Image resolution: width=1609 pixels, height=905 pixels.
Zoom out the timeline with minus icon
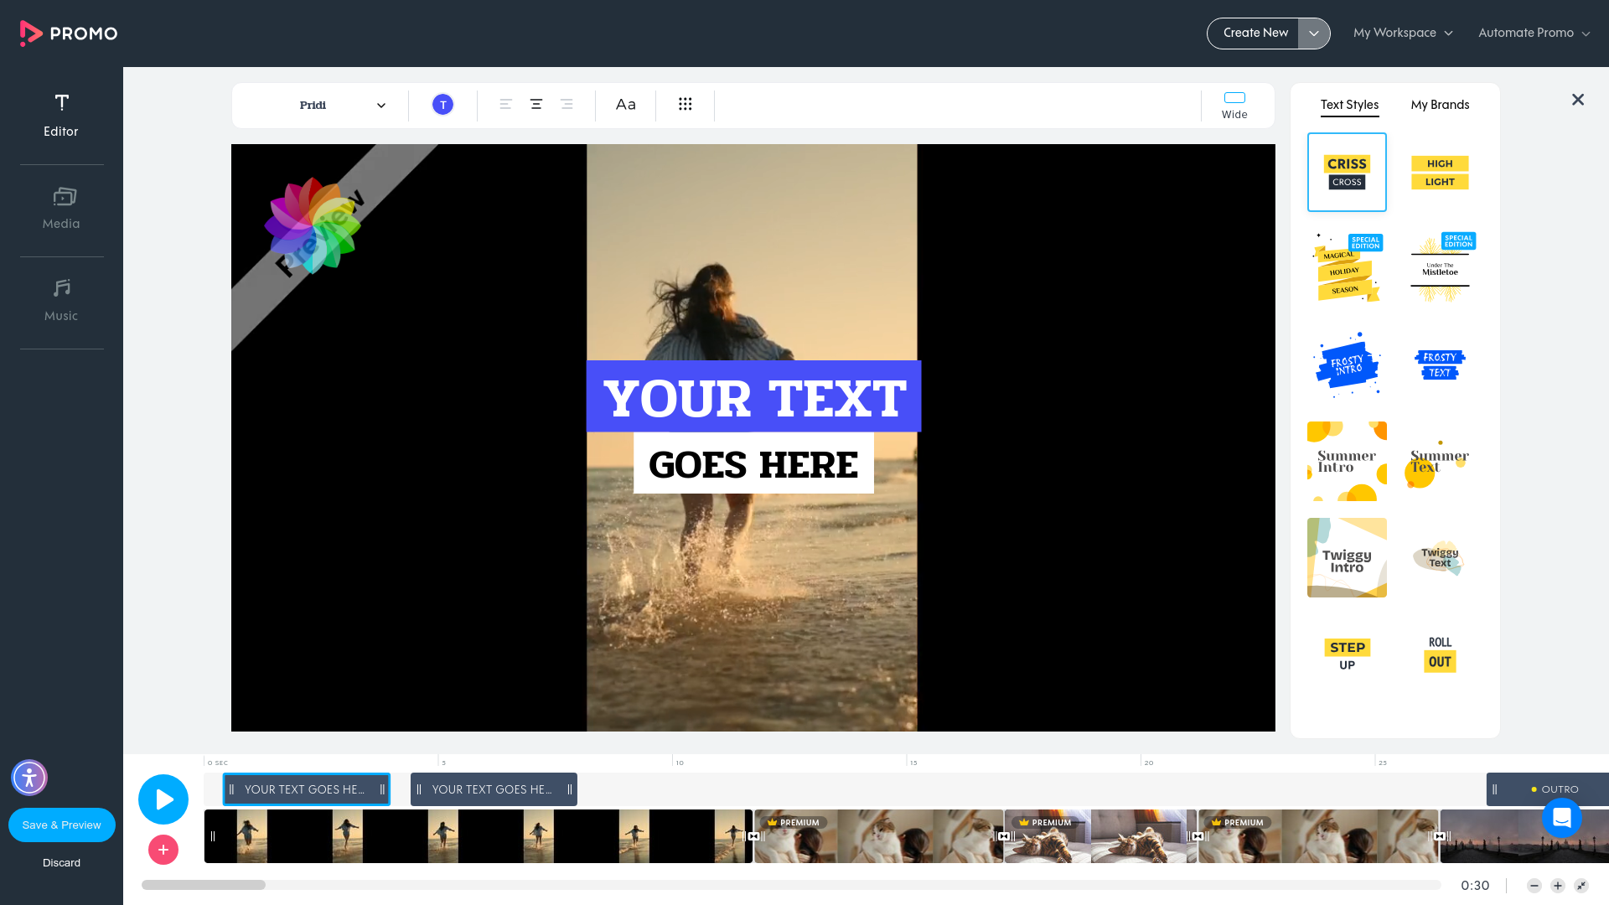pyautogui.click(x=1534, y=885)
